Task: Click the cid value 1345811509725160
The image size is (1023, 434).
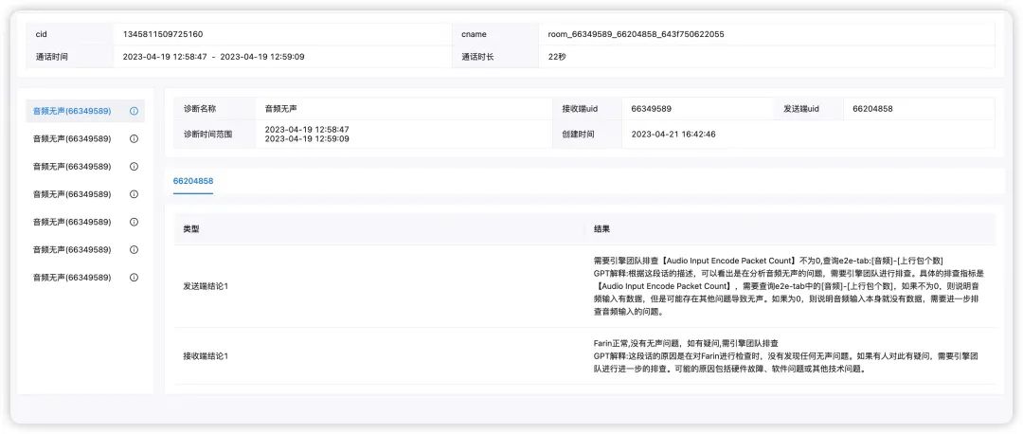Action: coord(163,34)
